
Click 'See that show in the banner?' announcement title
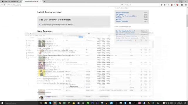tap(55, 20)
